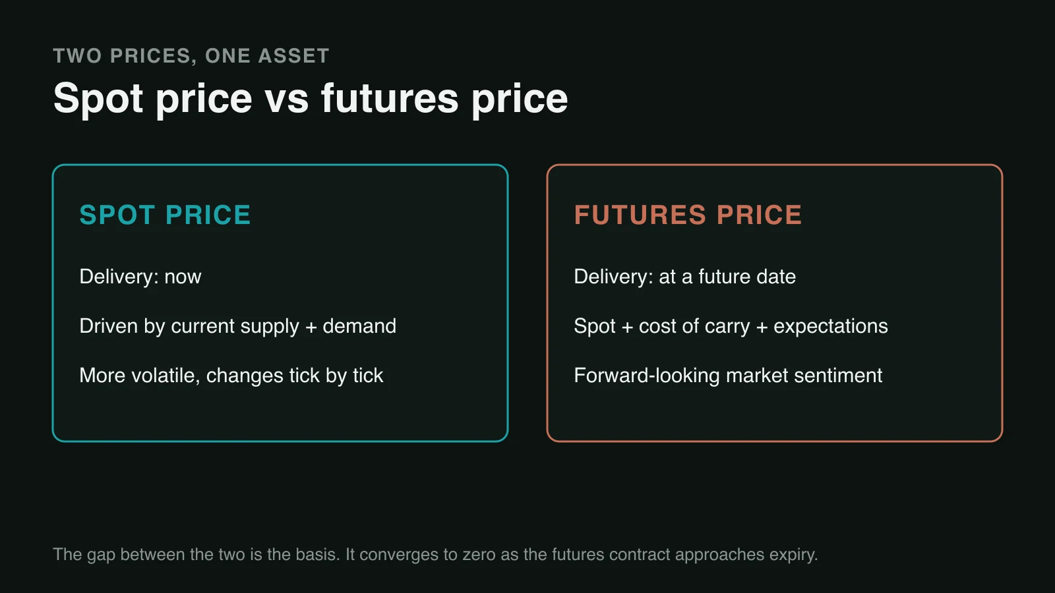The image size is (1055, 593).
Task: Click the word 'demand' in spot card
Action: pos(359,326)
